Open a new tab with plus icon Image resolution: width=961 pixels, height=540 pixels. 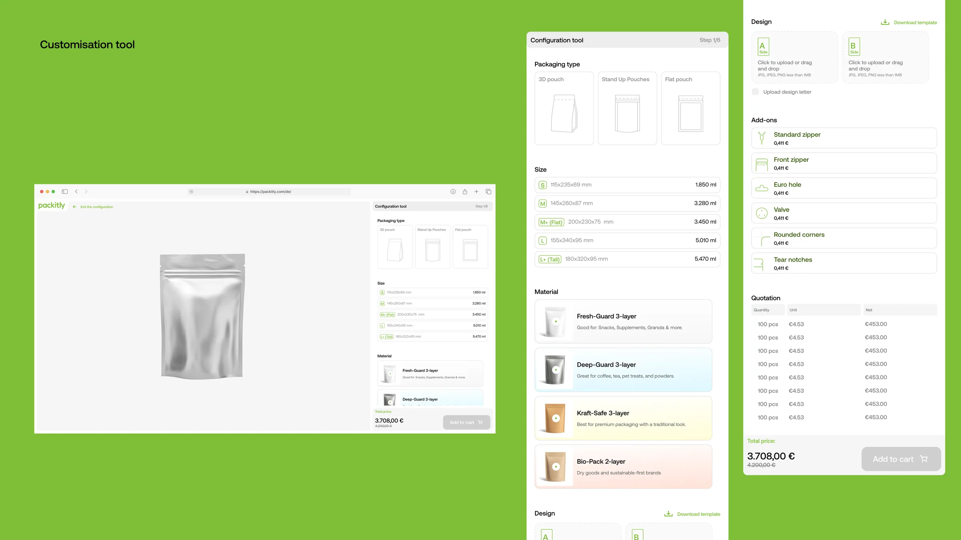pos(476,192)
